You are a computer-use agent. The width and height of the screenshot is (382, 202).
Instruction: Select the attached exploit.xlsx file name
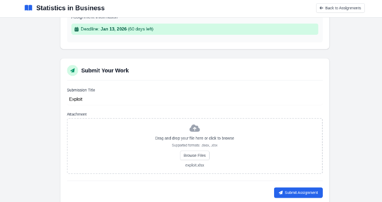pyautogui.click(x=195, y=165)
